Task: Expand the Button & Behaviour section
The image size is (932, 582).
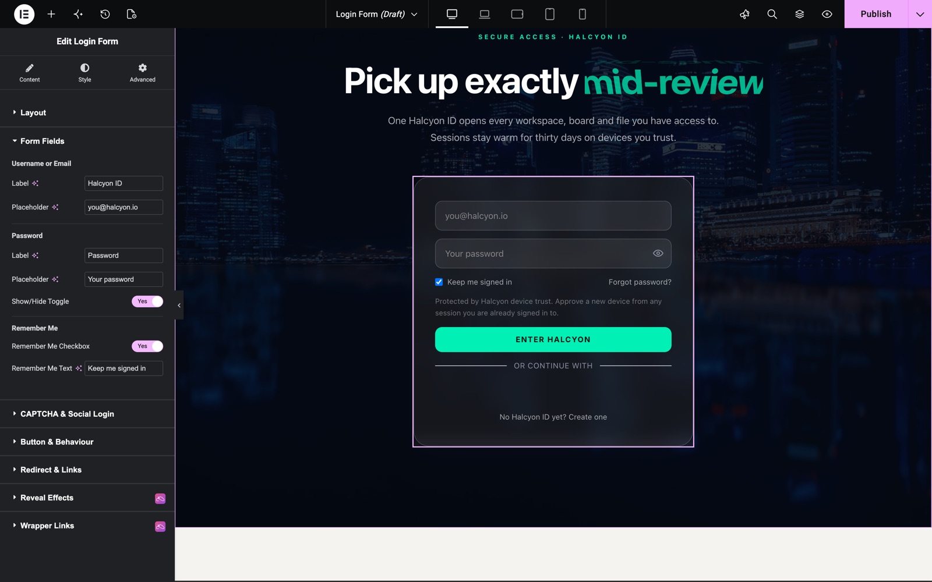Action: click(87, 442)
